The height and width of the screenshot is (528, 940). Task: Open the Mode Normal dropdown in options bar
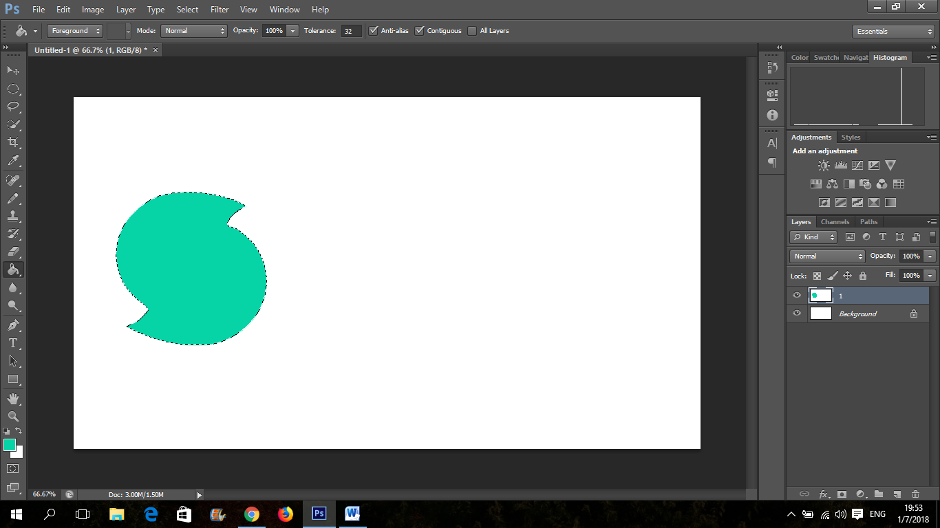194,30
